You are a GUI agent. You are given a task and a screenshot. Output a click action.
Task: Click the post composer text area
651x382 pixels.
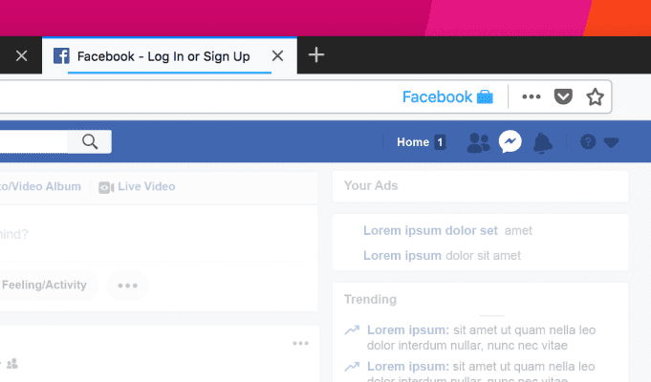tap(159, 234)
